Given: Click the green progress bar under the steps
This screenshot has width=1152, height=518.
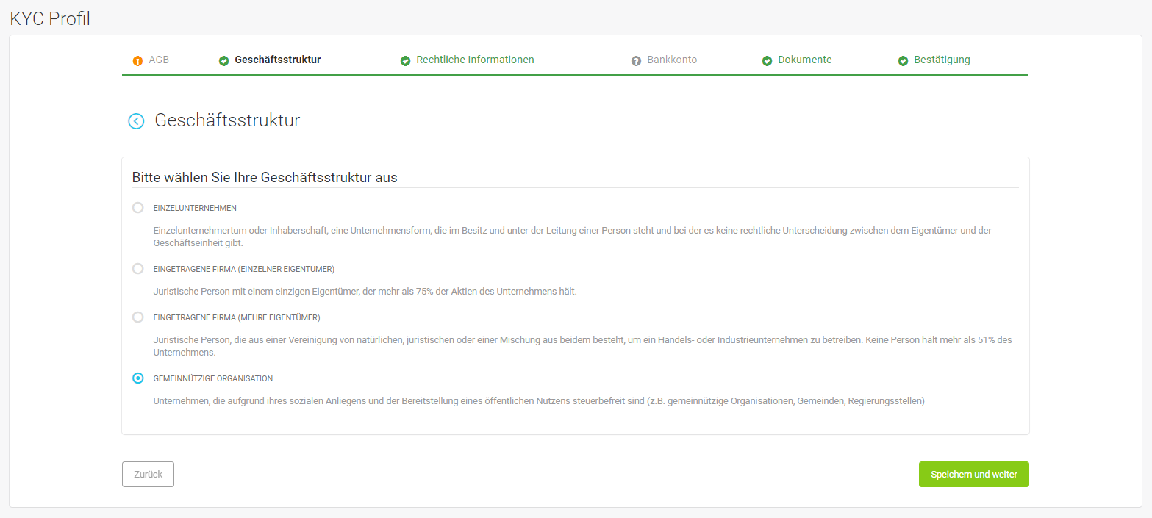Looking at the screenshot, I should point(576,74).
